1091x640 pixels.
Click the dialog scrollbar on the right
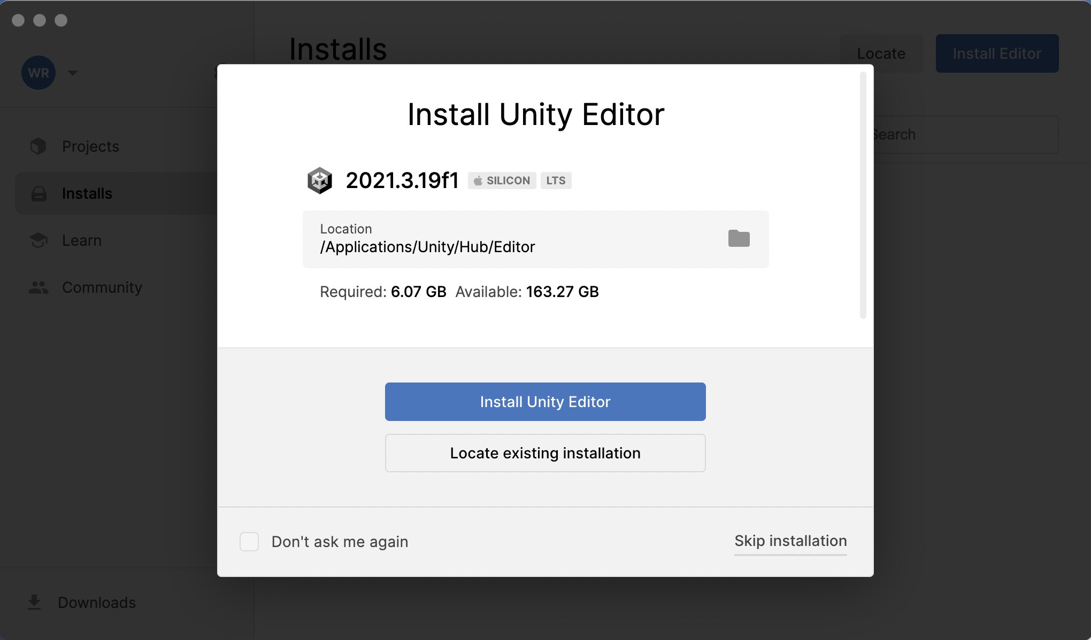[863, 192]
